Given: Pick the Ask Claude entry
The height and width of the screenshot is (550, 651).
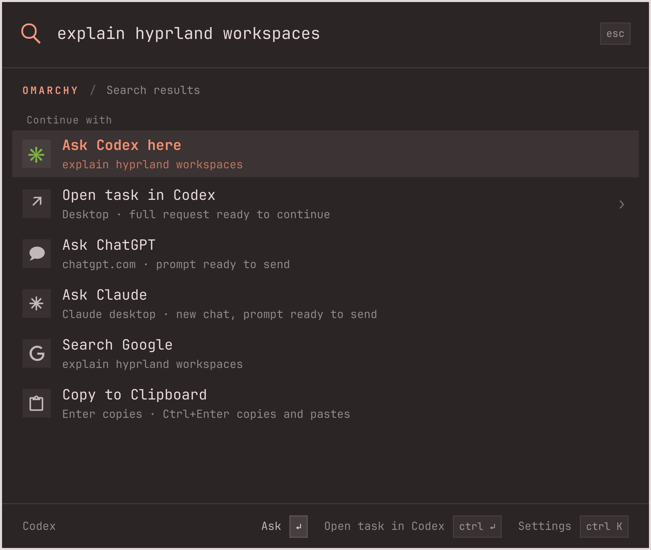Looking at the screenshot, I should [x=325, y=303].
